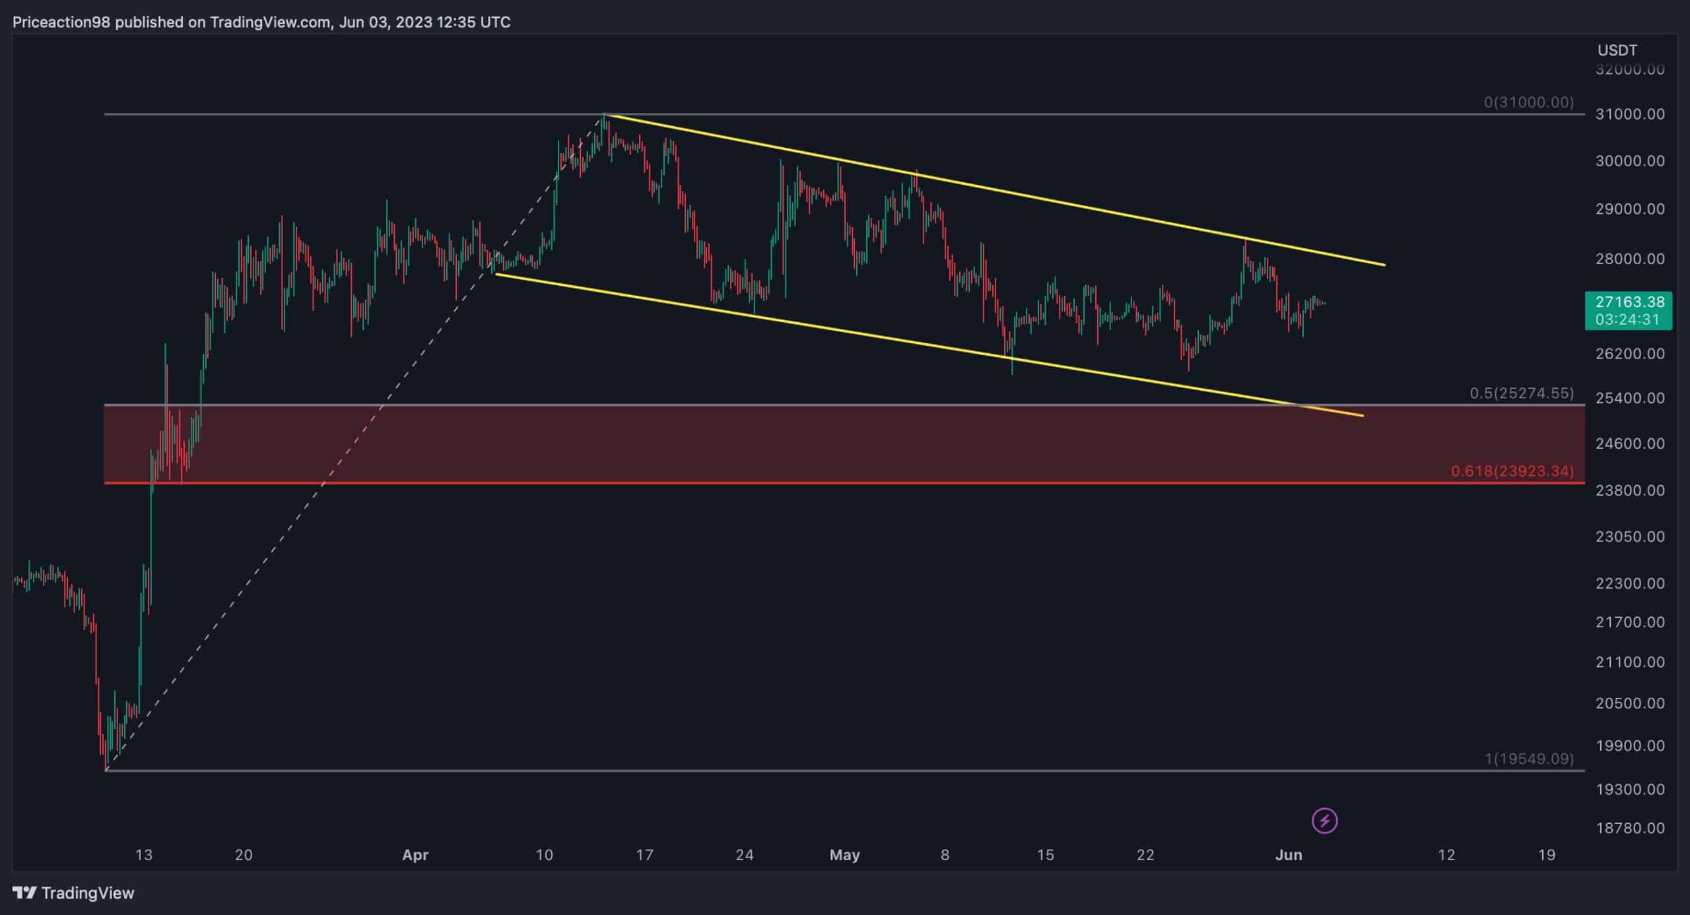
Task: Select the green 27163.38 current price label
Action: pos(1629,302)
